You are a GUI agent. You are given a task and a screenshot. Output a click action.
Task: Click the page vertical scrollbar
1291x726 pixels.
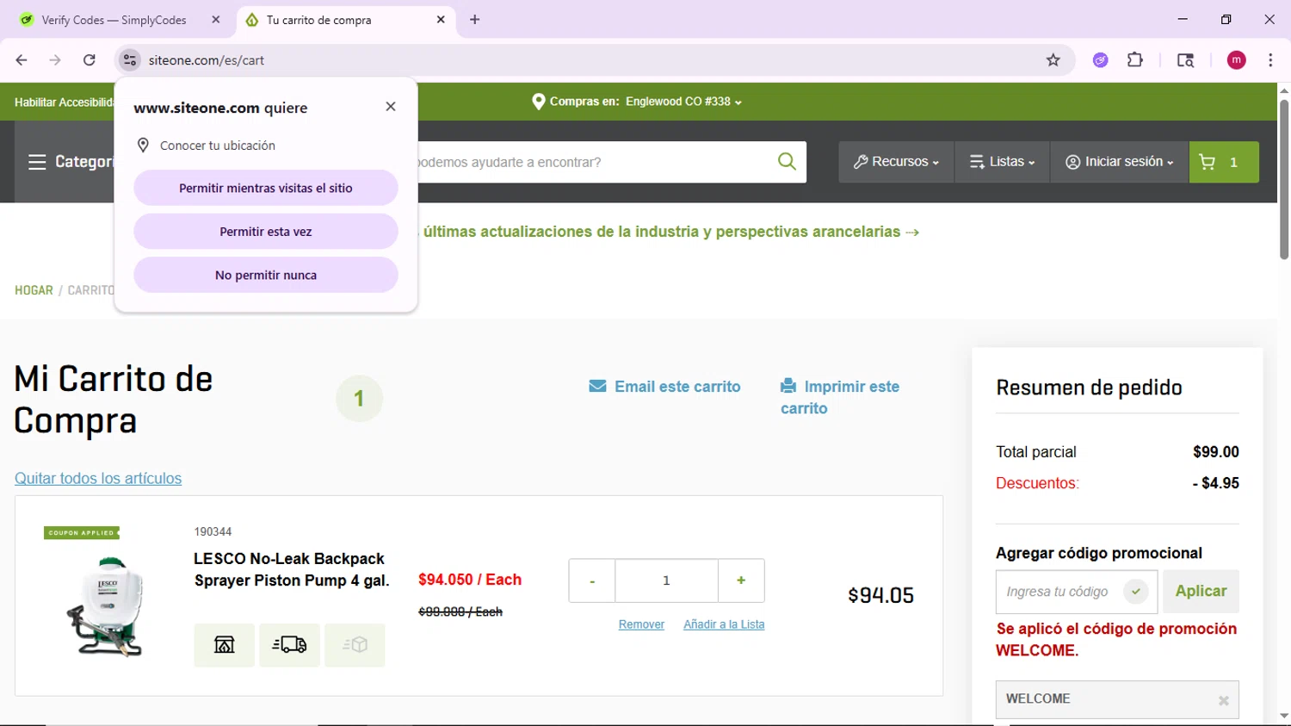click(1284, 179)
